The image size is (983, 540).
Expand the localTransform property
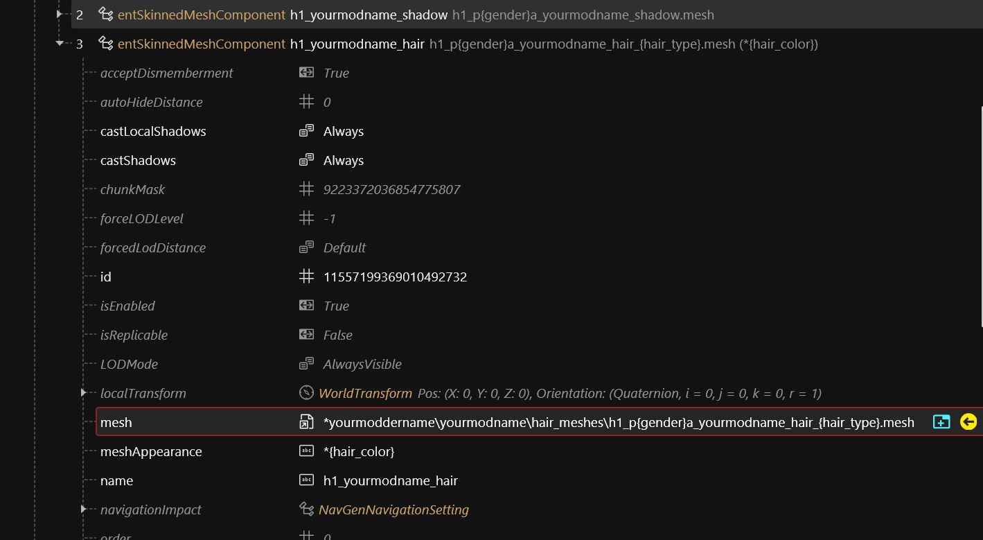pos(83,393)
